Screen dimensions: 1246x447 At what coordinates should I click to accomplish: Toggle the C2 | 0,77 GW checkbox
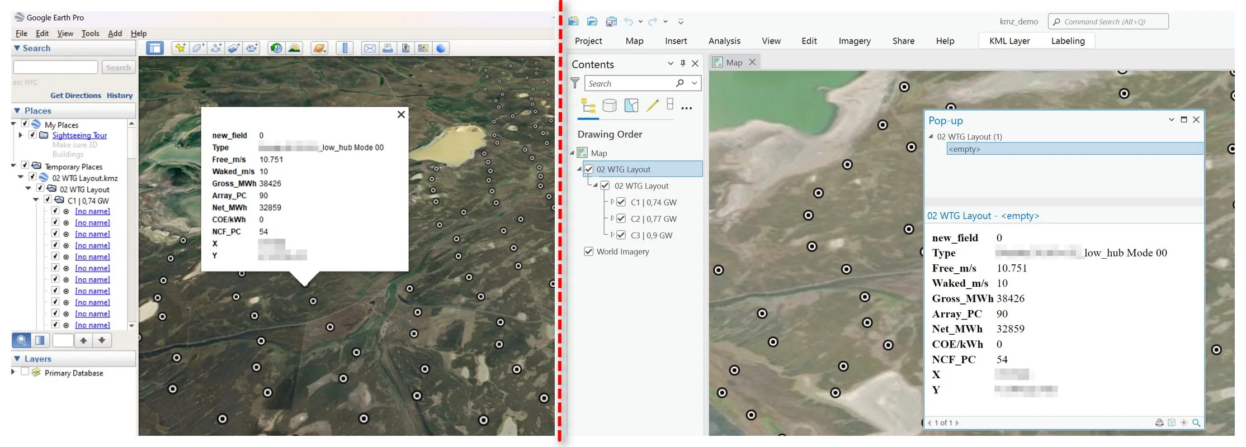621,218
